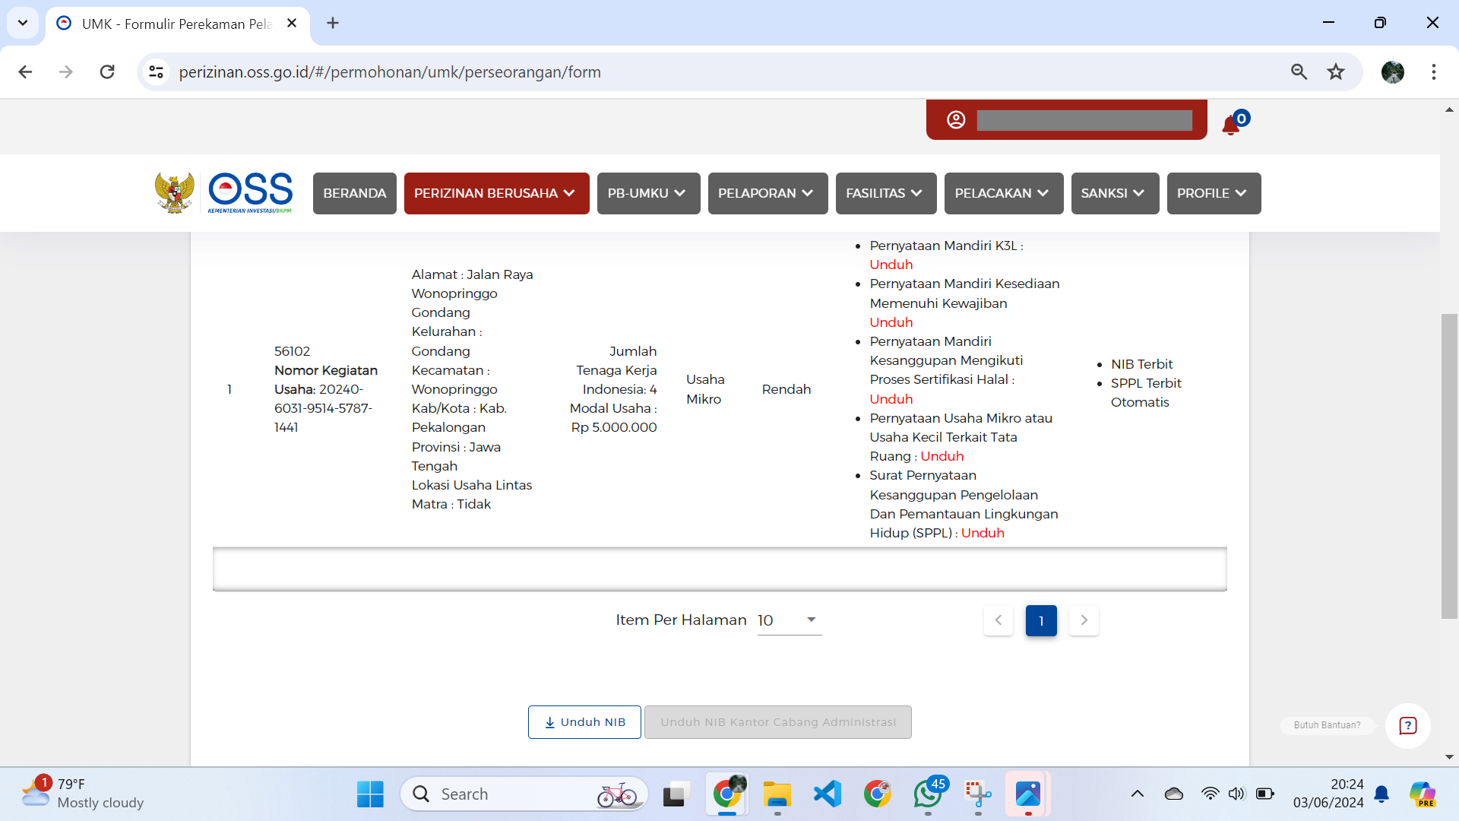This screenshot has height=821, width=1459.
Task: Go forward in browser history
Action: pos(66,72)
